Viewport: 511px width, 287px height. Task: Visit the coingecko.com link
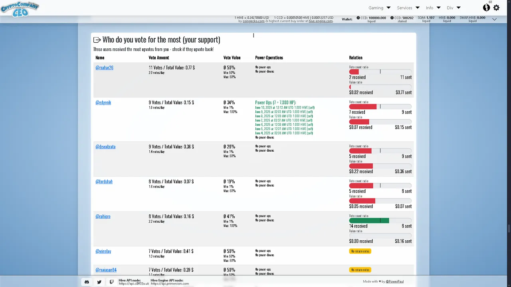click(x=254, y=21)
